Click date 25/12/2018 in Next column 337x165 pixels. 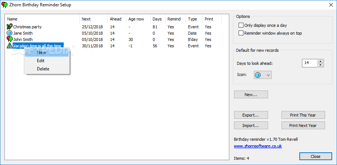[92, 27]
